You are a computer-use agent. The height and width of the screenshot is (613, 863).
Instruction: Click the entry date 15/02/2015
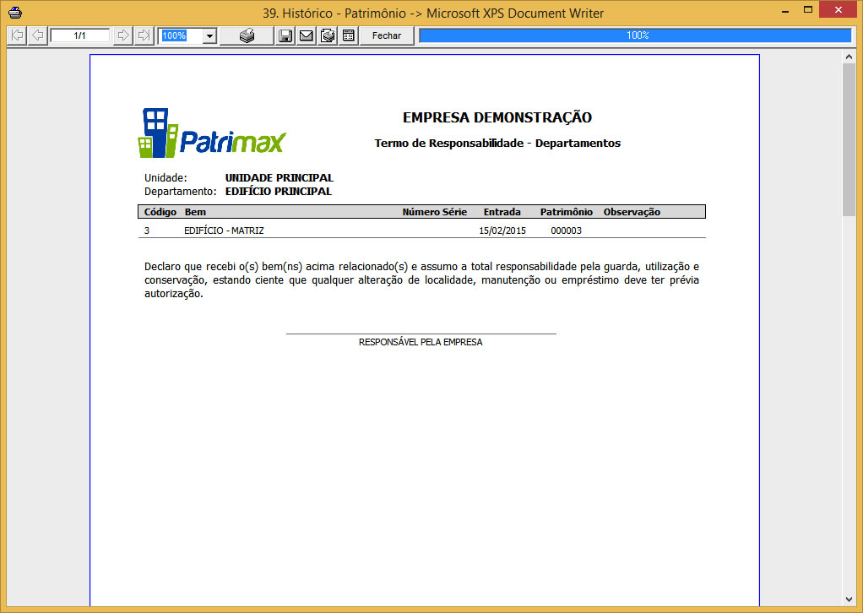coord(502,231)
